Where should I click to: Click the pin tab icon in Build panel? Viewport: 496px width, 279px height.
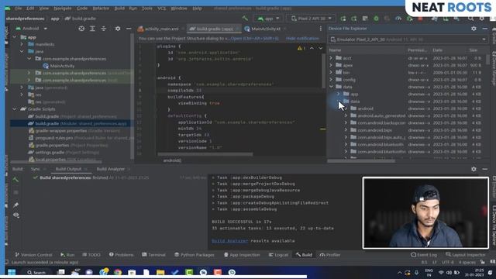(15, 205)
